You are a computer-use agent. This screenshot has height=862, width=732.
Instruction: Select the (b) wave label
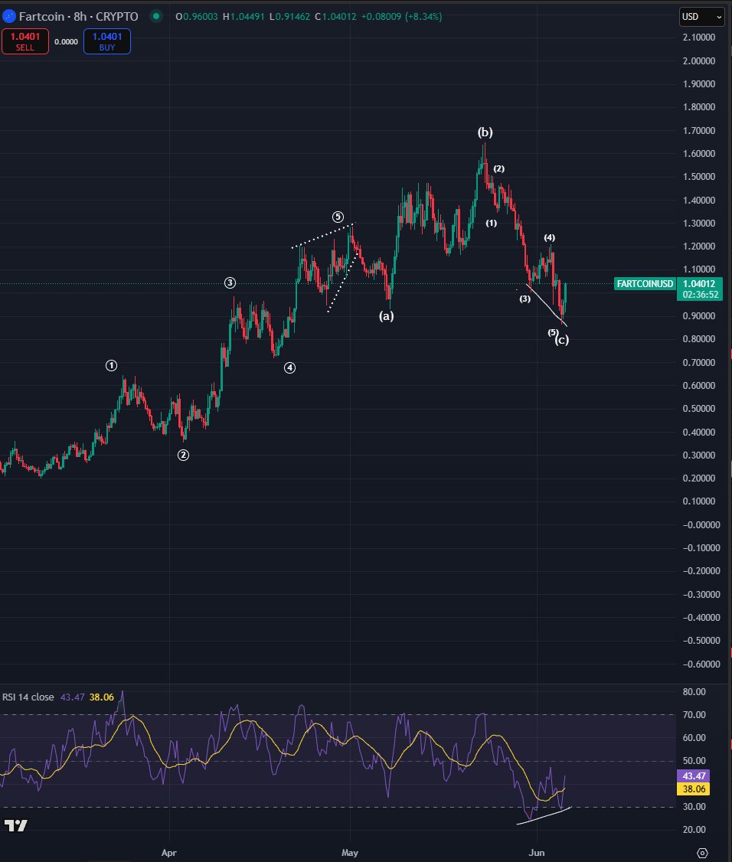pos(485,132)
